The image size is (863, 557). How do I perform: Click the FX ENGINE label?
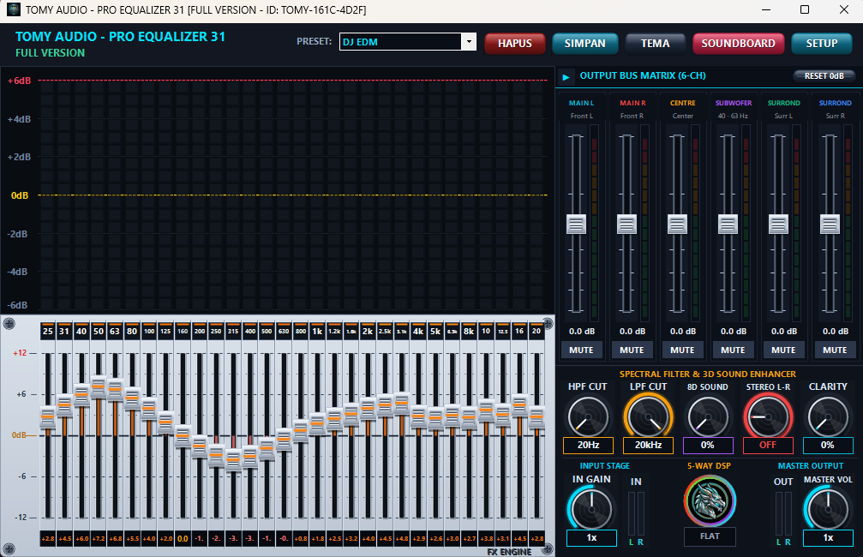pos(509,552)
